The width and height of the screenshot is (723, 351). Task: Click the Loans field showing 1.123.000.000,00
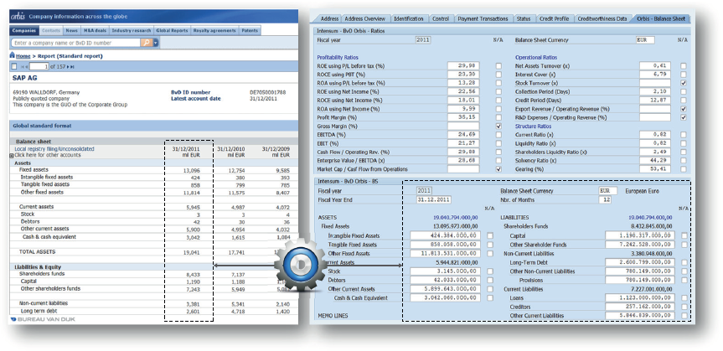coord(640,298)
